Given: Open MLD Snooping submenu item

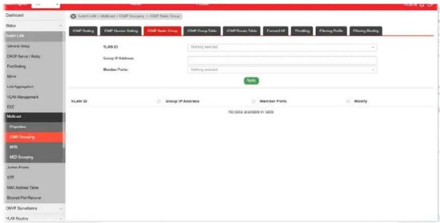Looking at the screenshot, I should 34,157.
